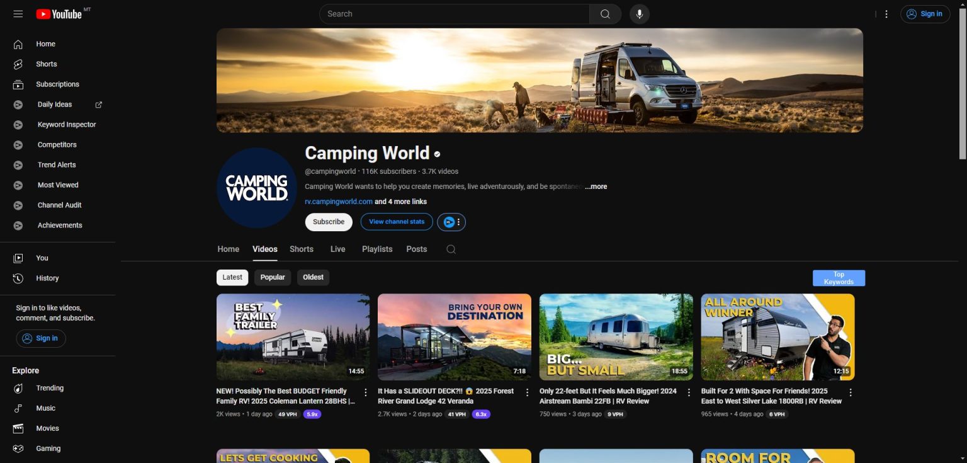Switch to the Playlists tab

click(376, 249)
